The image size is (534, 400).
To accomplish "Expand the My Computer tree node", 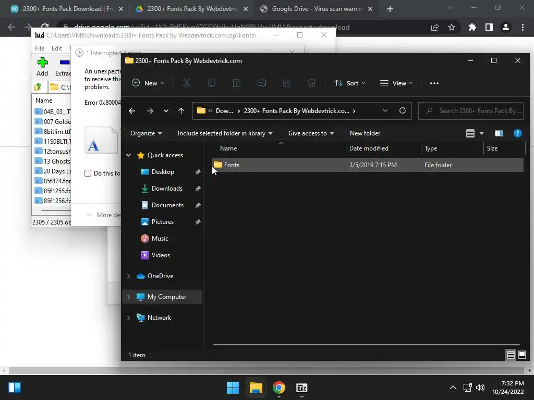I will (128, 297).
